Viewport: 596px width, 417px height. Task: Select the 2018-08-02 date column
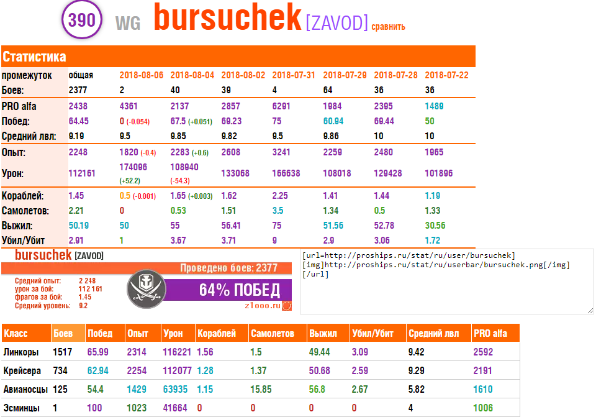click(243, 75)
